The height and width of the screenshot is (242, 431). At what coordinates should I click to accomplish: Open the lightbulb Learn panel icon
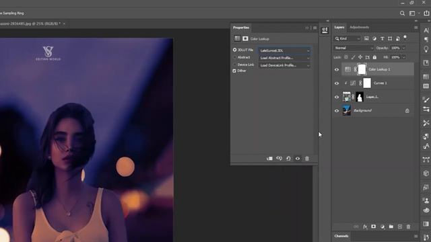426,49
